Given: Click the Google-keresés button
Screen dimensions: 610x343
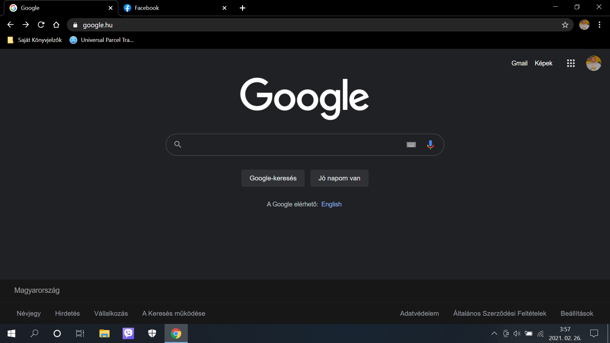Looking at the screenshot, I should [x=273, y=178].
